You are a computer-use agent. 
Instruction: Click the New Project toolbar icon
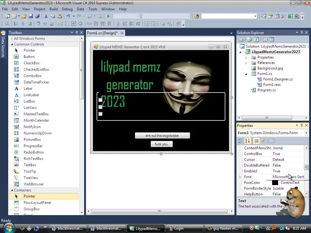[7, 16]
